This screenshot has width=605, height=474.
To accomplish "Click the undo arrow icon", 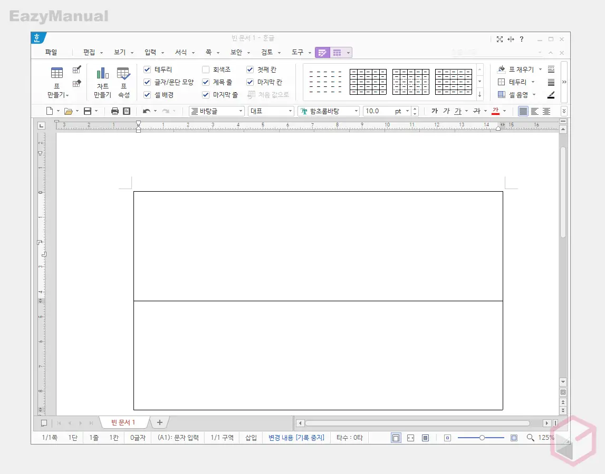I will tap(147, 111).
